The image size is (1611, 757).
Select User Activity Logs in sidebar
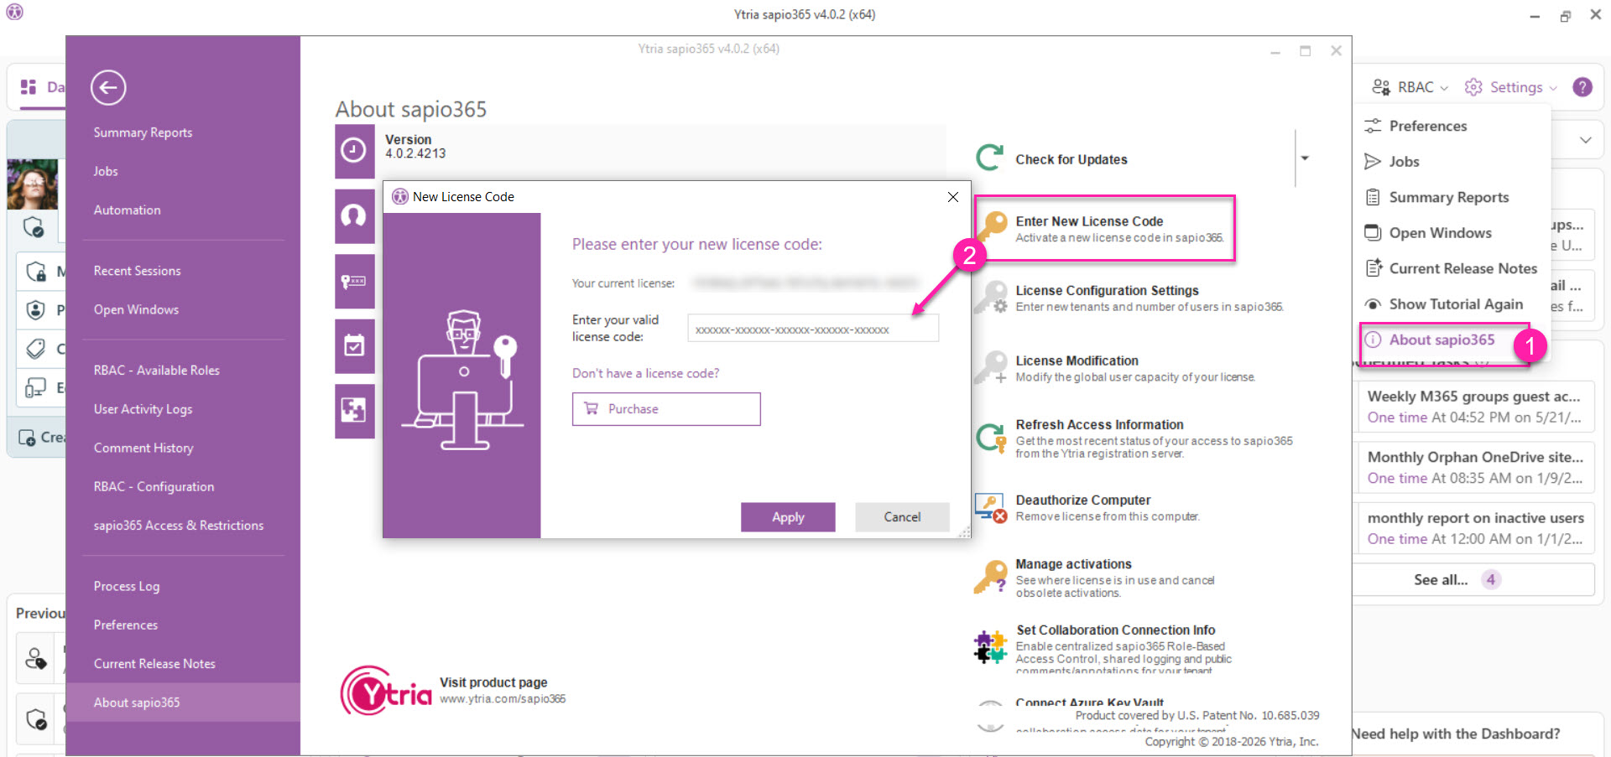[x=143, y=409]
